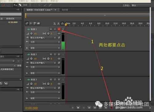Toggle the metronome icon
This screenshot has width=154, height=112.
click(x=55, y=24)
